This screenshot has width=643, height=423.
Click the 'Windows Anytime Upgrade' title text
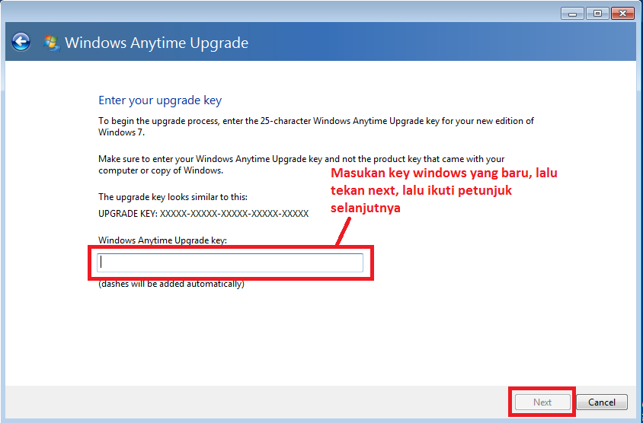[x=157, y=43]
